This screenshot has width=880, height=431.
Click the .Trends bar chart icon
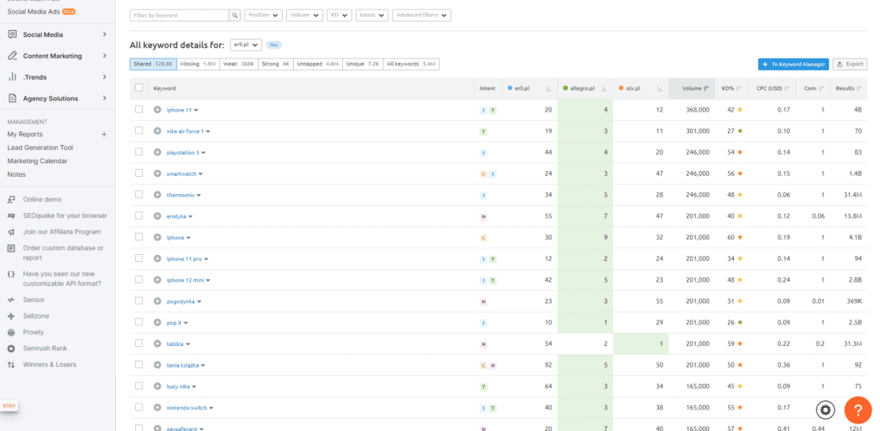(x=12, y=76)
